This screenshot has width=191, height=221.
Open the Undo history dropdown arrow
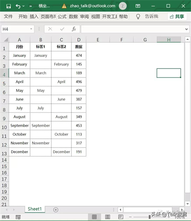23,6
